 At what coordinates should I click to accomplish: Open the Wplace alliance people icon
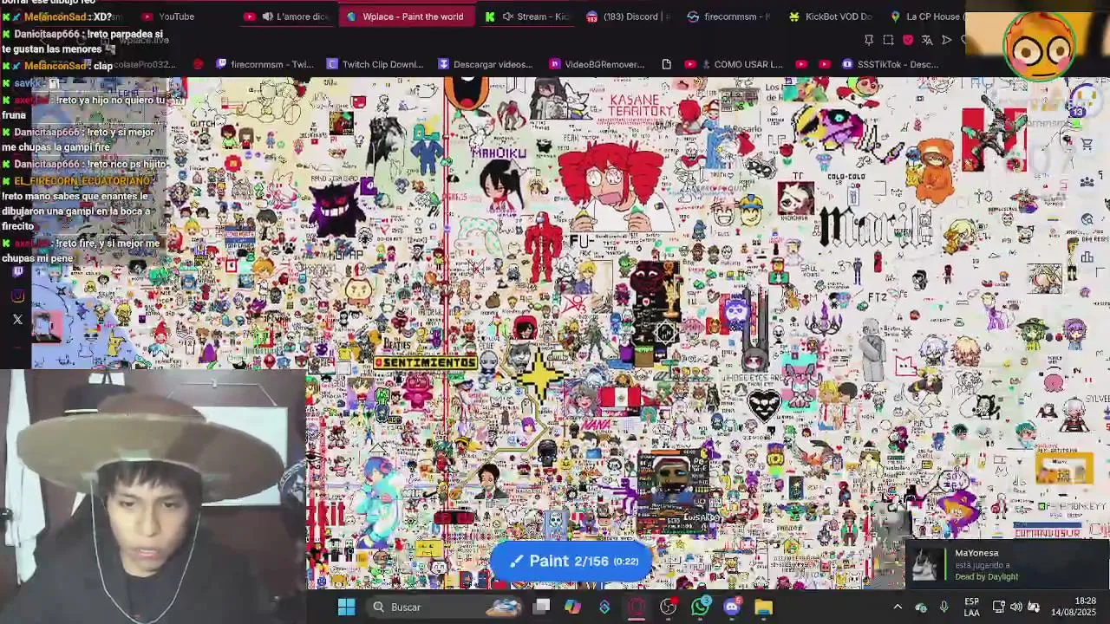coord(1087,182)
